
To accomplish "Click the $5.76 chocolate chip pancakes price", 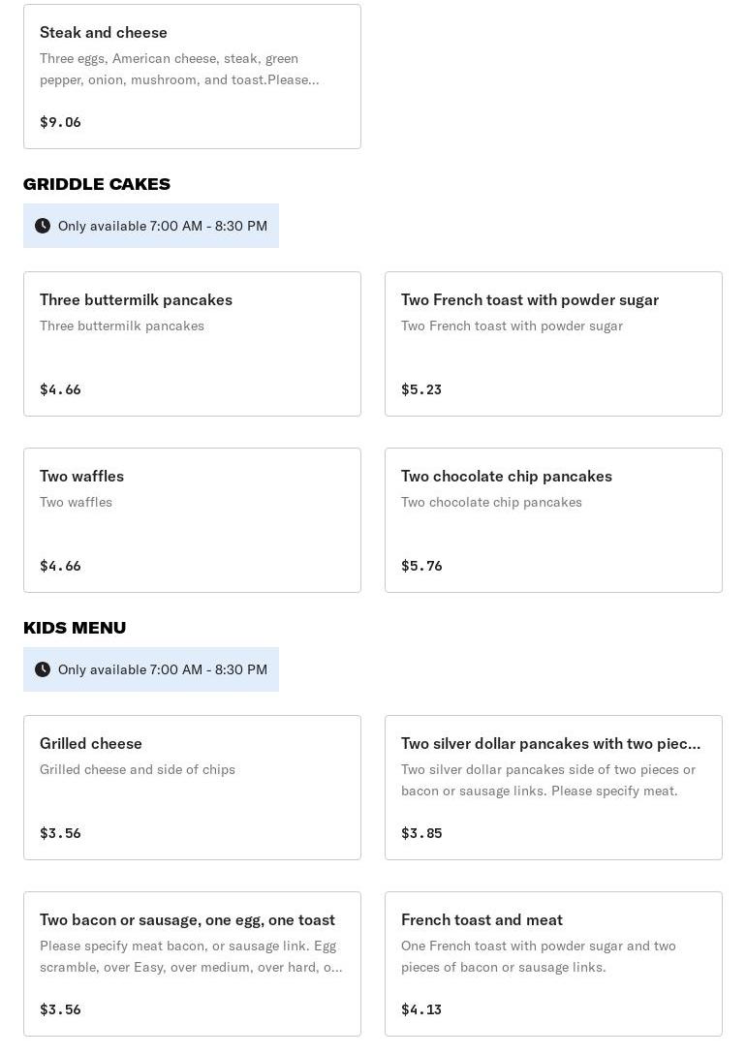I will [421, 566].
